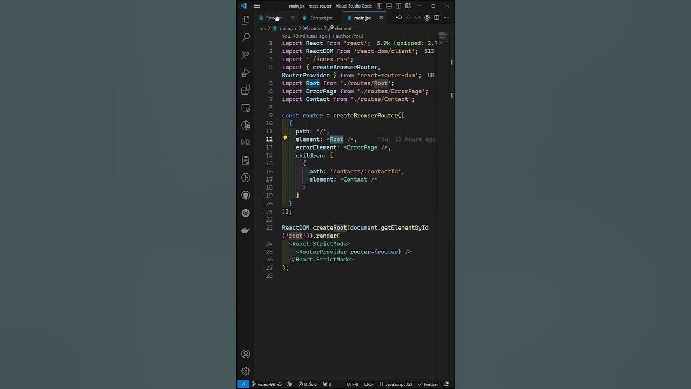Click the vertical scrollbar of the editor
Viewport: 691px width, 389px height.
tap(451, 205)
